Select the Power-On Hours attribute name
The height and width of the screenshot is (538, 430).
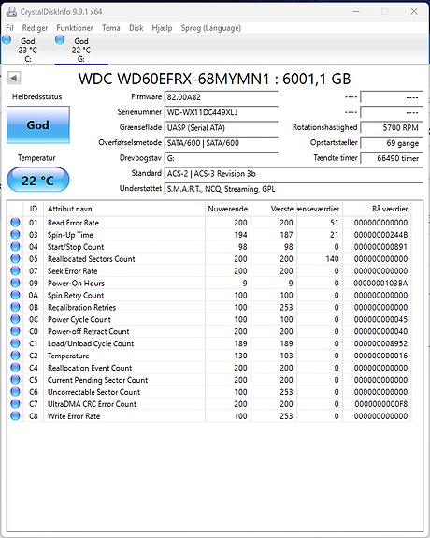click(76, 284)
